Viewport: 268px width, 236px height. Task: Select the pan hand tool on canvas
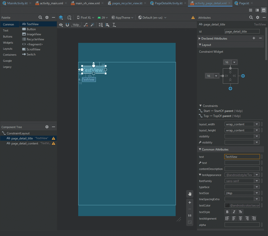point(190,194)
